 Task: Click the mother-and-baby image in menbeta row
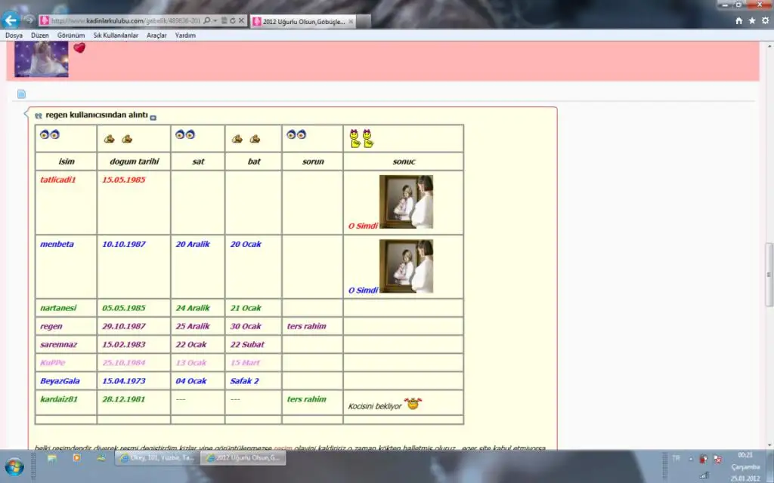click(406, 266)
